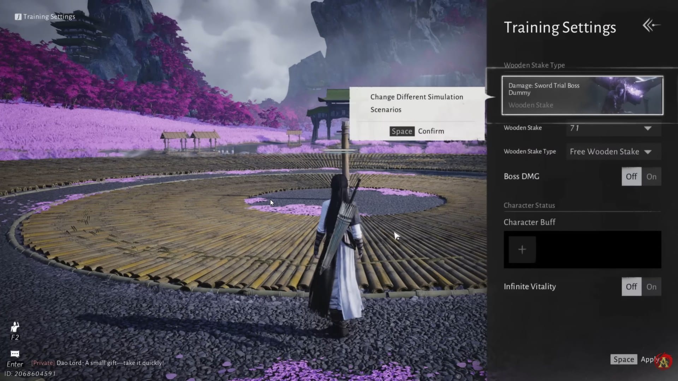Set Infinite Vitality to Off

631,287
